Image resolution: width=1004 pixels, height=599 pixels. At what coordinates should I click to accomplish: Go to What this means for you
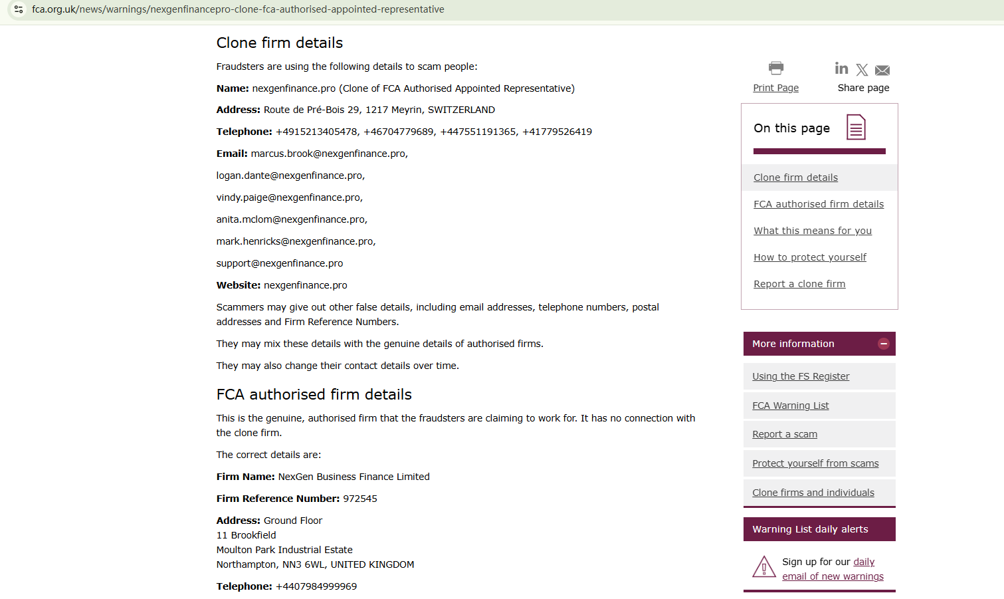coord(813,231)
